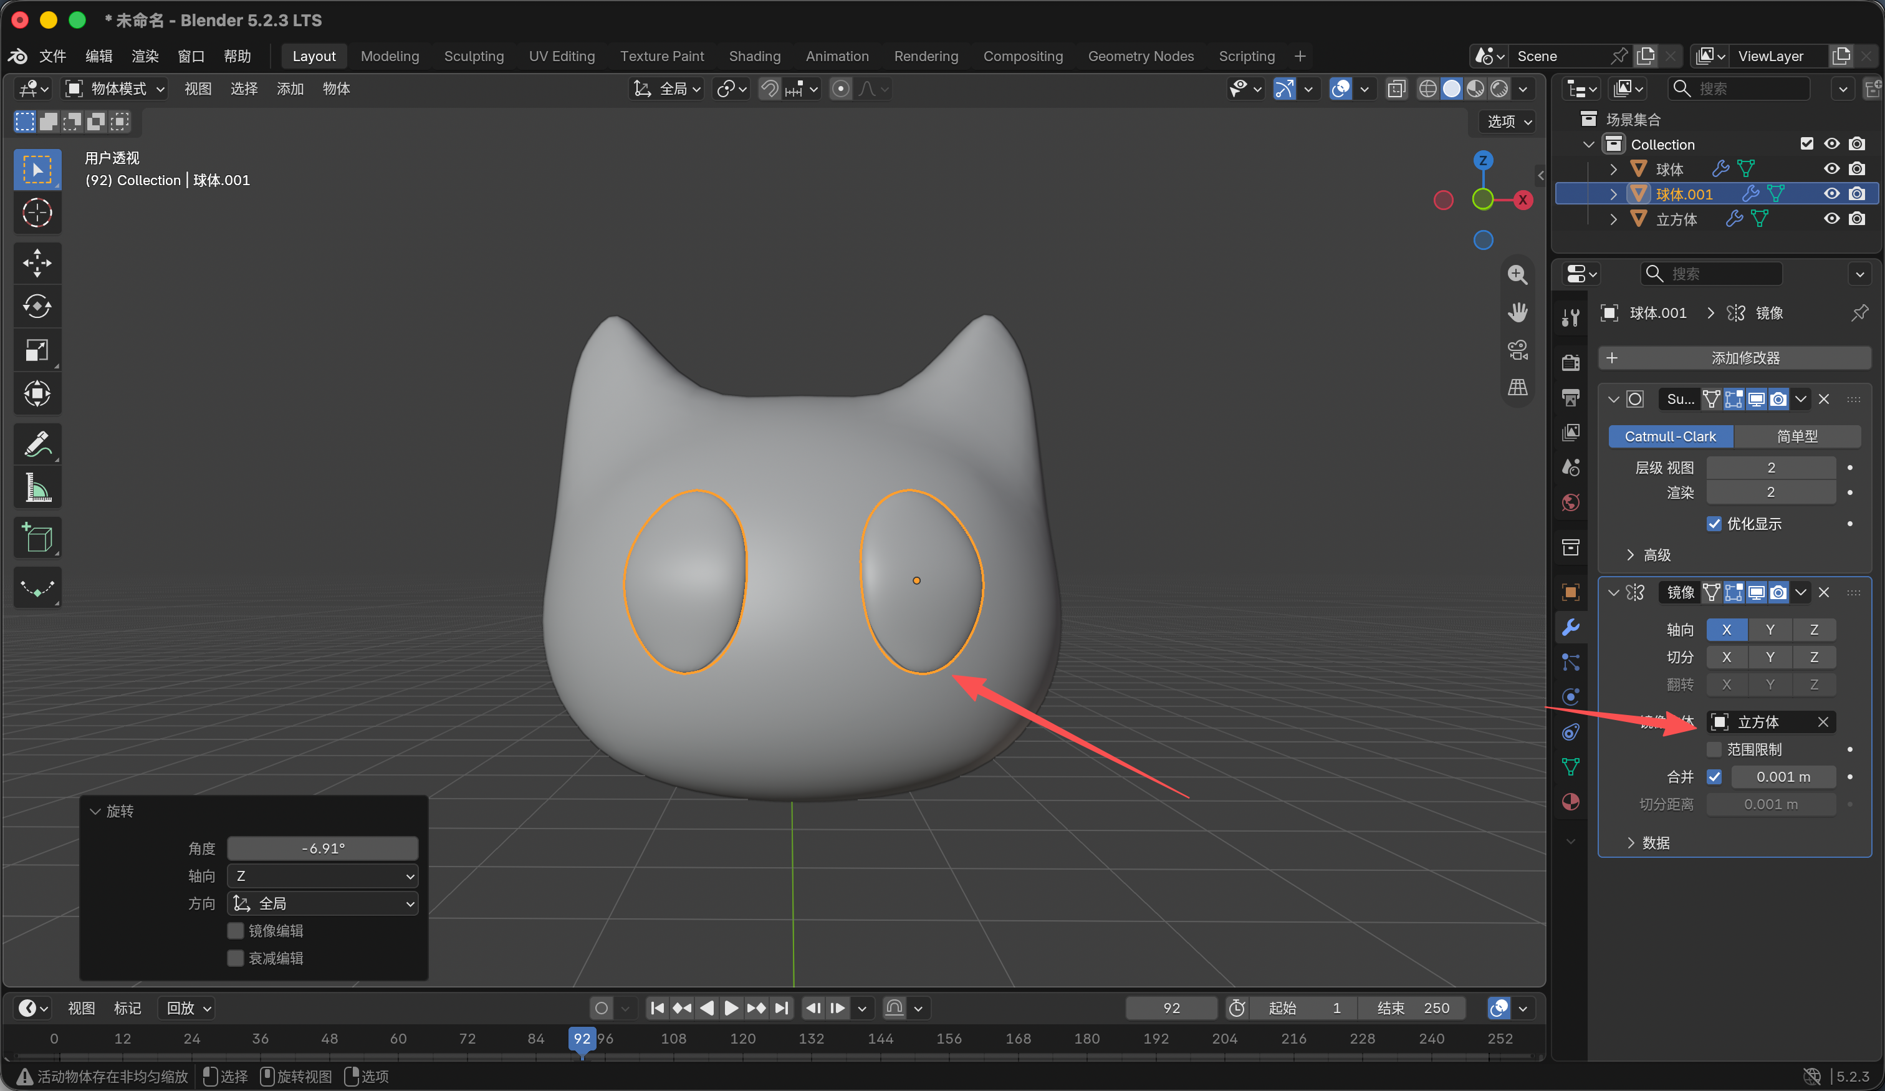Toggle X-ray view icon in header

pyautogui.click(x=1396, y=89)
